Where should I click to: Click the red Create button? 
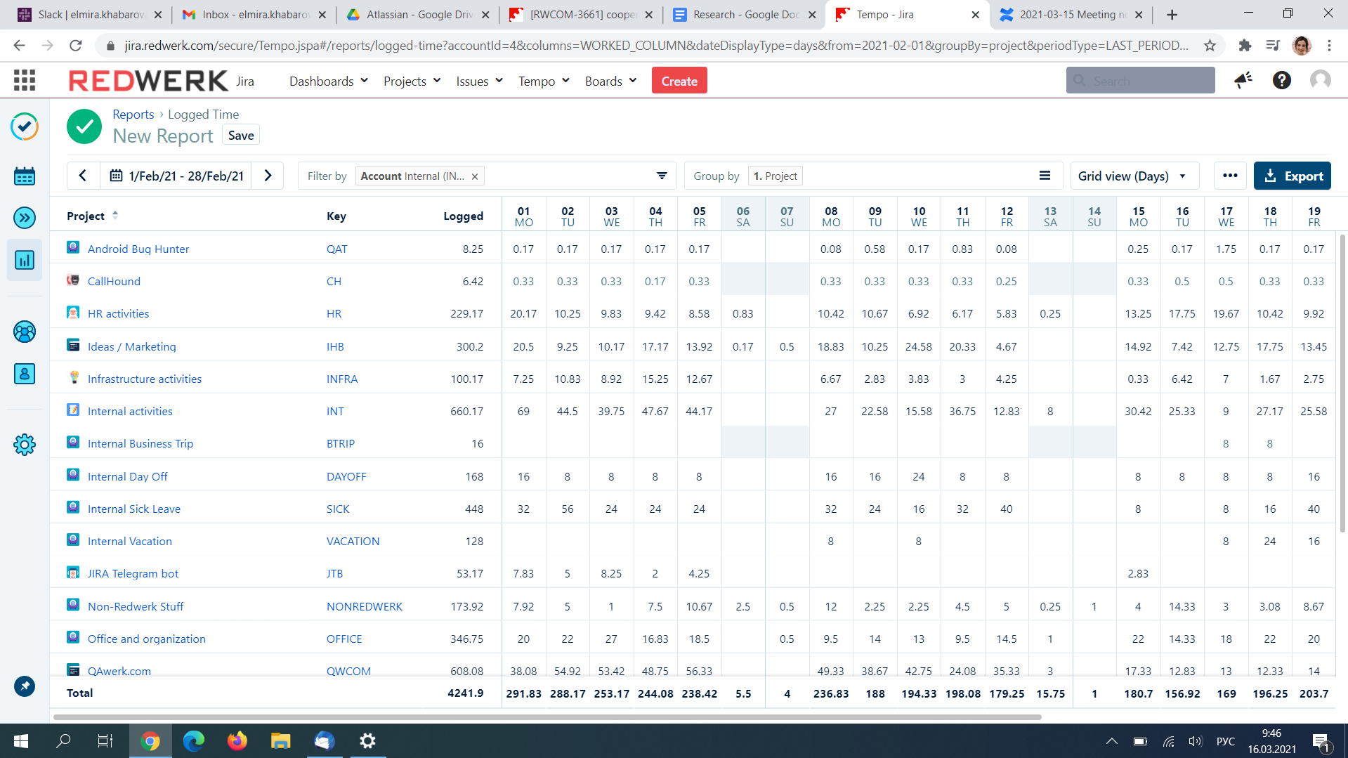pyautogui.click(x=679, y=81)
